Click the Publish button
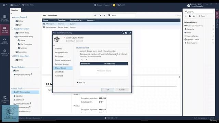Image resolution: width=219 pixels, height=123 pixels. [121, 5]
